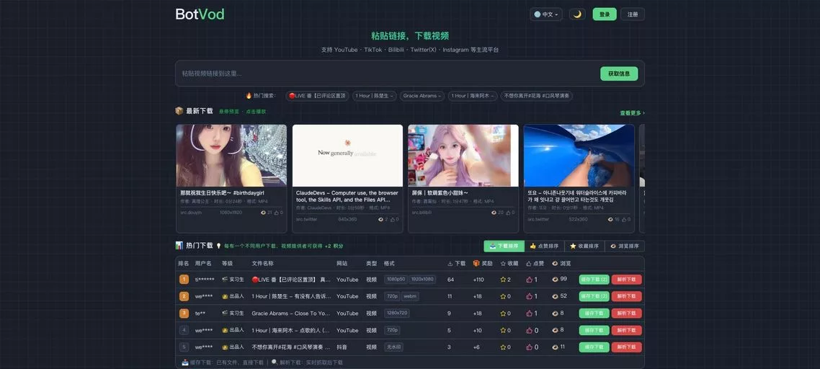Favorite the LIVE 番 row with star icon

(x=503, y=280)
